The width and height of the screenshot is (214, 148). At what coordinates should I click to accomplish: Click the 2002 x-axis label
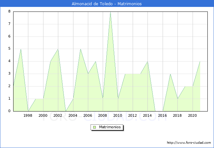click(x=58, y=115)
